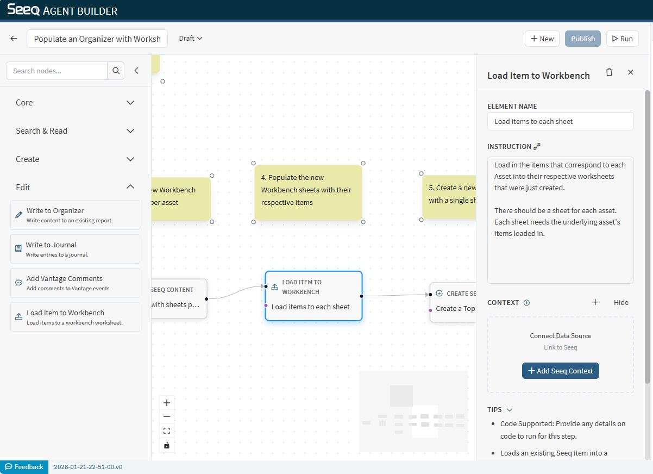Click the search magnifier icon
Image resolution: width=653 pixels, height=474 pixels.
pyautogui.click(x=116, y=71)
